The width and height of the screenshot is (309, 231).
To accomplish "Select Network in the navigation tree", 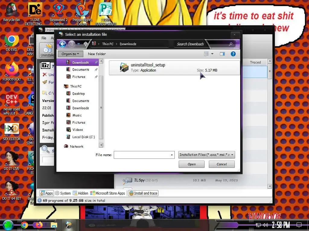I will [x=76, y=146].
